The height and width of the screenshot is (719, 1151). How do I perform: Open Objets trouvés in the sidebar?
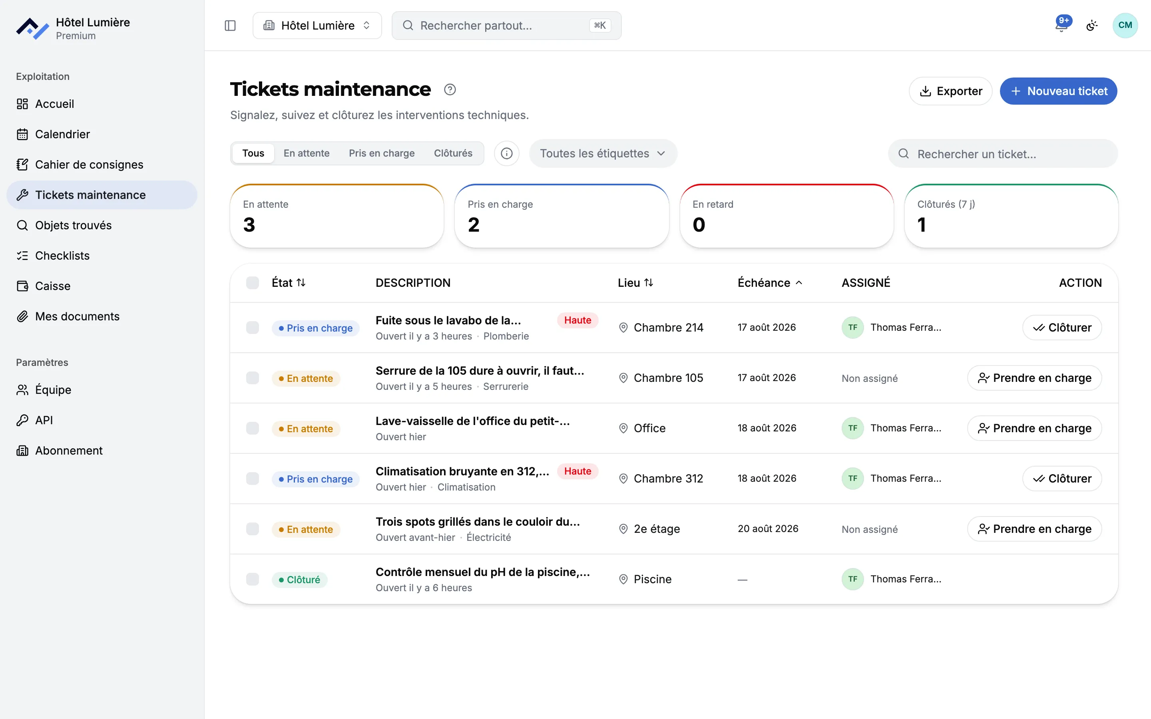click(x=102, y=225)
